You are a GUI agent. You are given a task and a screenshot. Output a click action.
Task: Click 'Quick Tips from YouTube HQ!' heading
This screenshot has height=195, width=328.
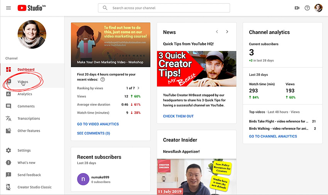click(x=188, y=44)
